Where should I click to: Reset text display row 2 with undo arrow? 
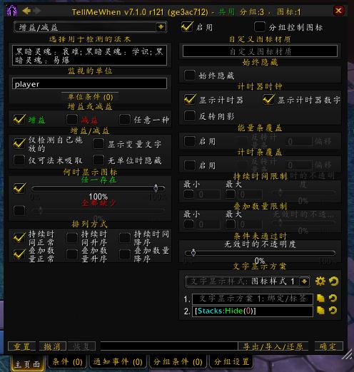pos(333,311)
